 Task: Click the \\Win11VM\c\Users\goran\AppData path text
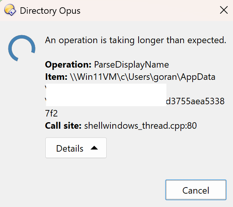tap(143, 77)
